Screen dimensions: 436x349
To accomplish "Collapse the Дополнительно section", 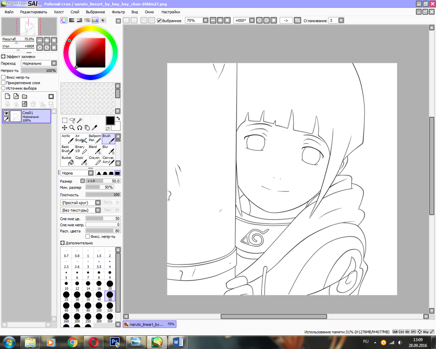I will [62, 243].
